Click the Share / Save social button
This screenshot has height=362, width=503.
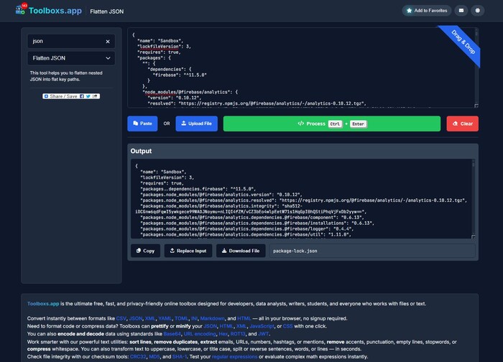pos(71,96)
